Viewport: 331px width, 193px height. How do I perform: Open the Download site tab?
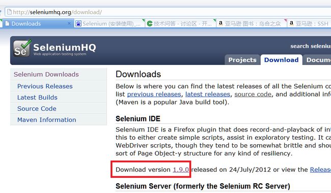(x=282, y=60)
